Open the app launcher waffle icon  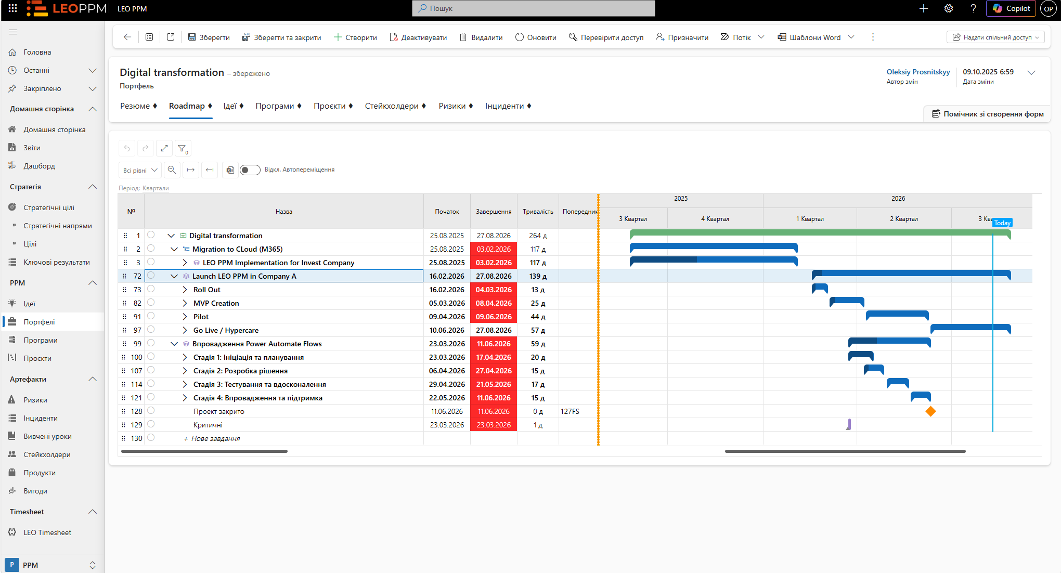click(x=13, y=8)
